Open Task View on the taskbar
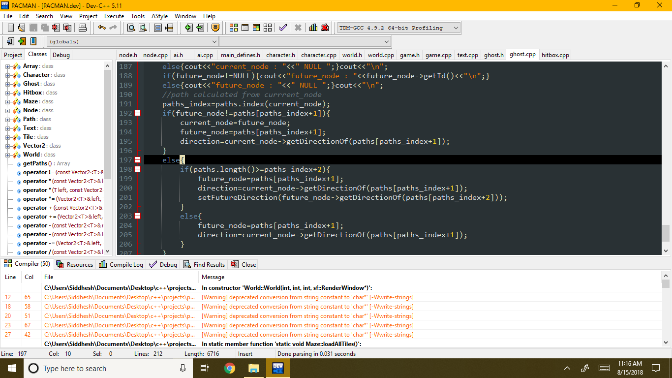 click(205, 368)
